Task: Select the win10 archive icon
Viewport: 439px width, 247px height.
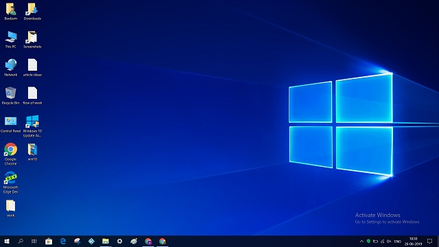Action: 32,152
